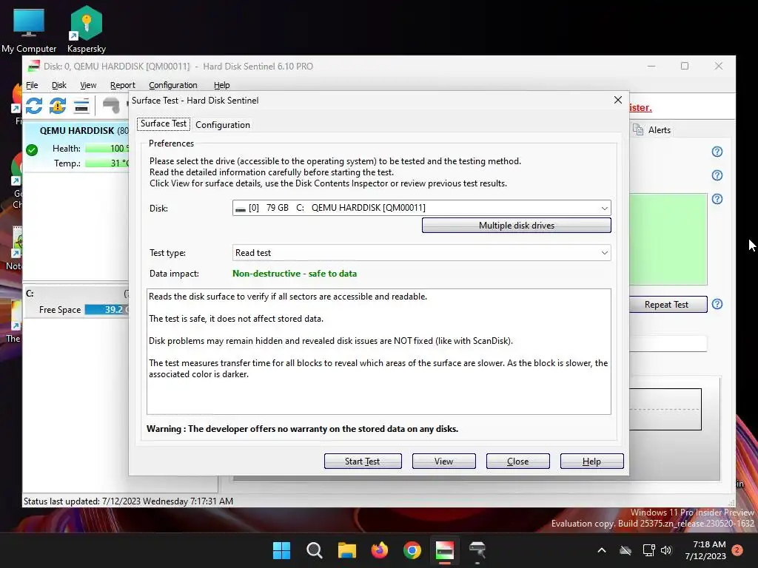Show hidden system tray icons

coord(602,550)
